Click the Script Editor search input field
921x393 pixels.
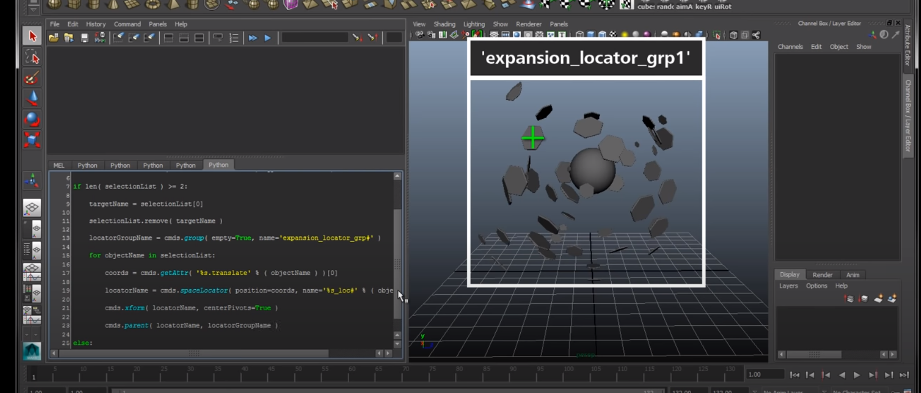coord(315,38)
